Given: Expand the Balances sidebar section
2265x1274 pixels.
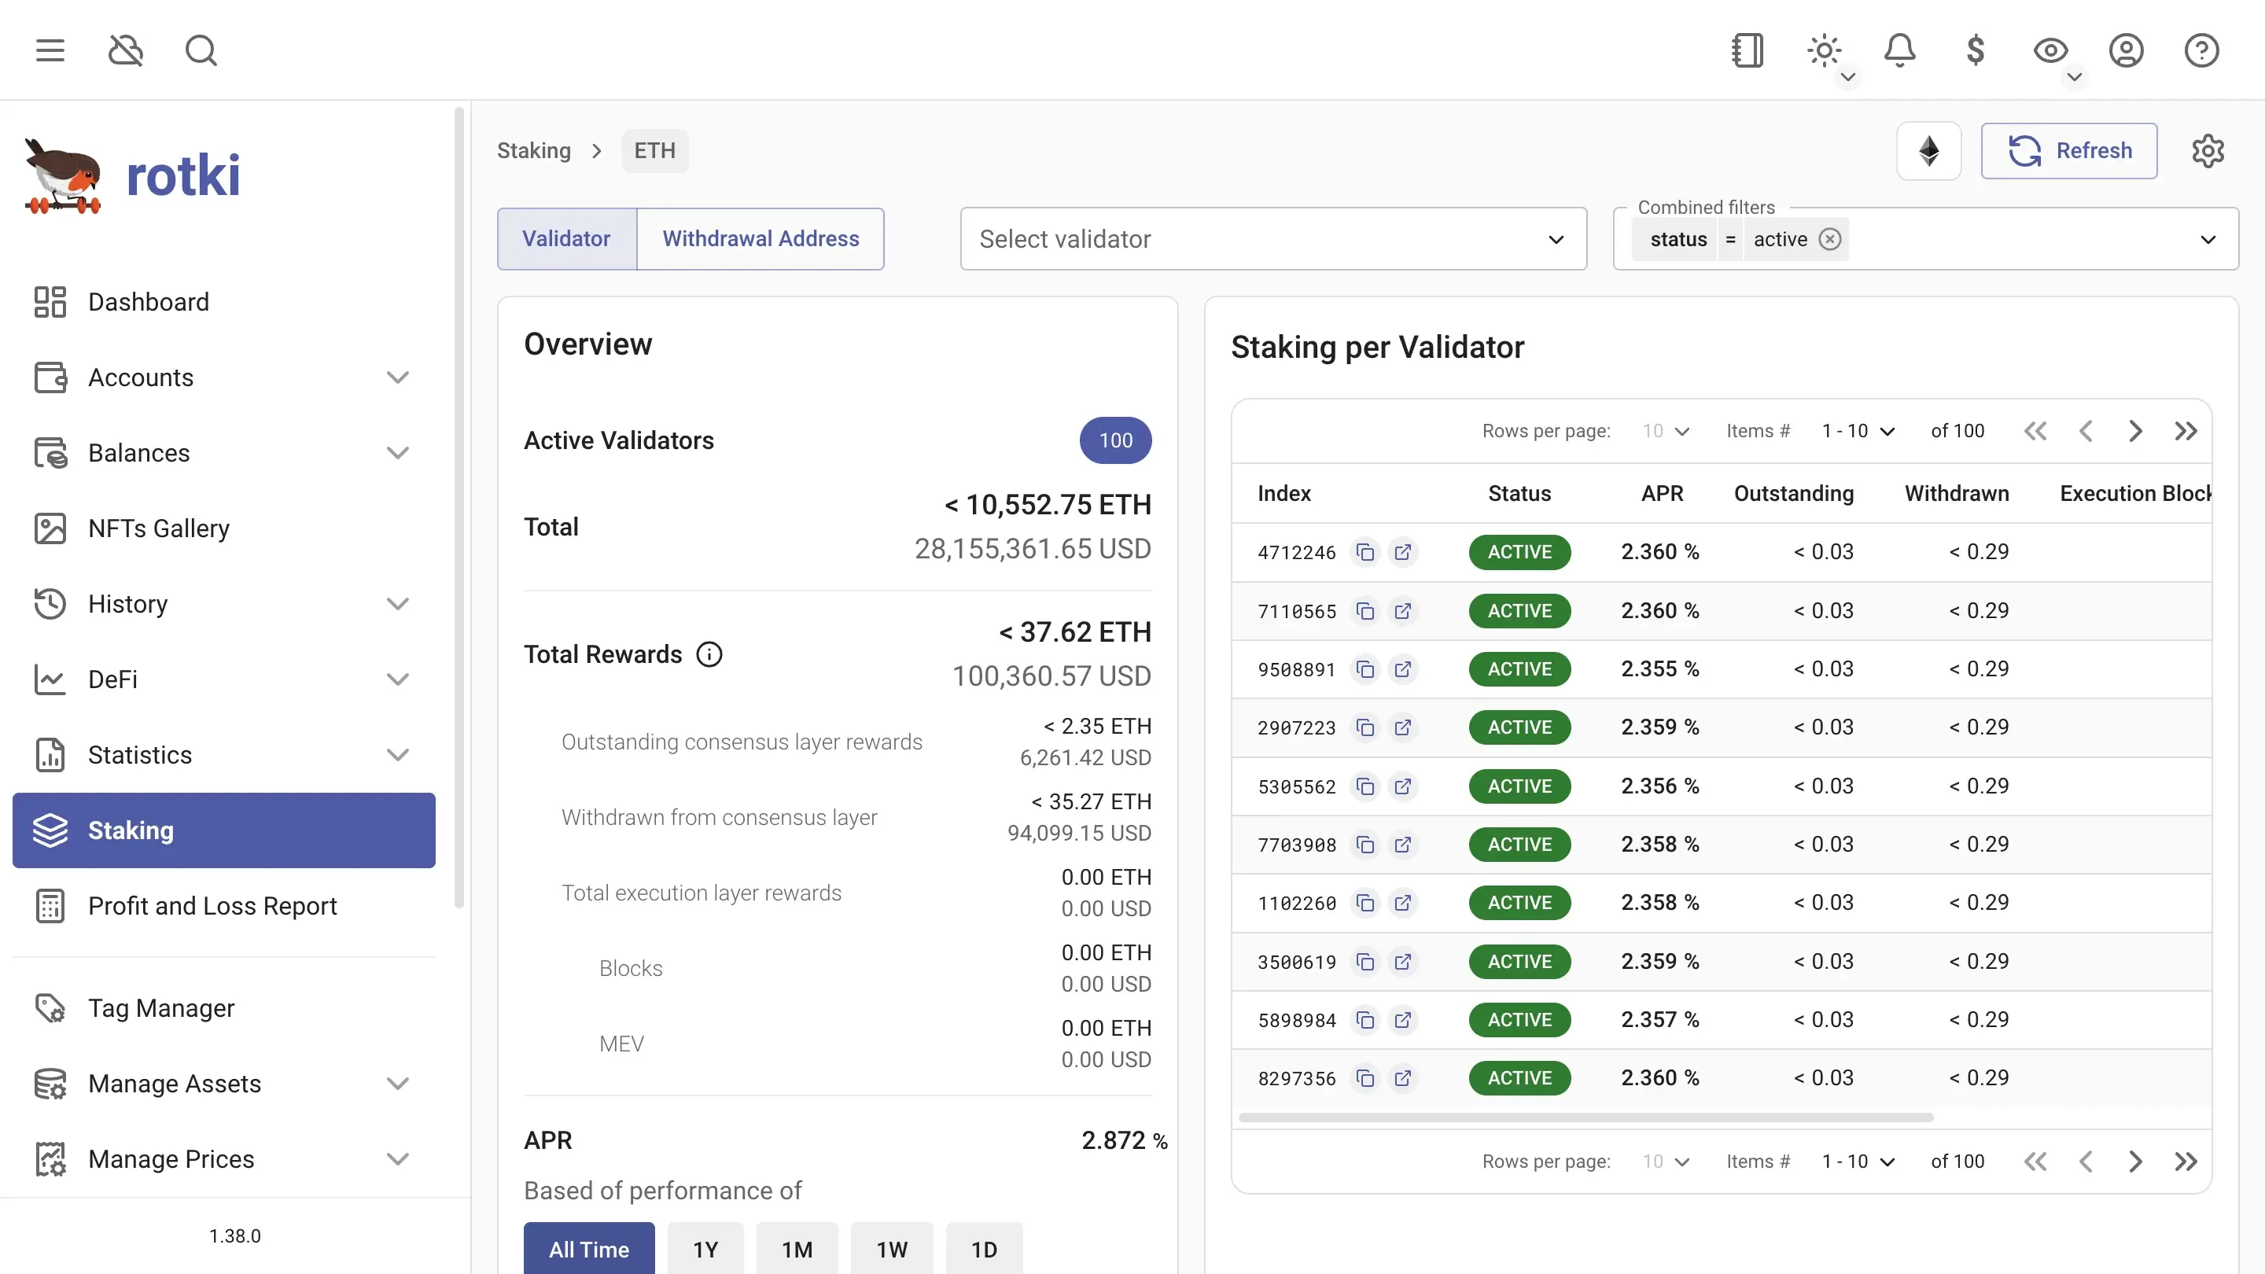Looking at the screenshot, I should (224, 453).
